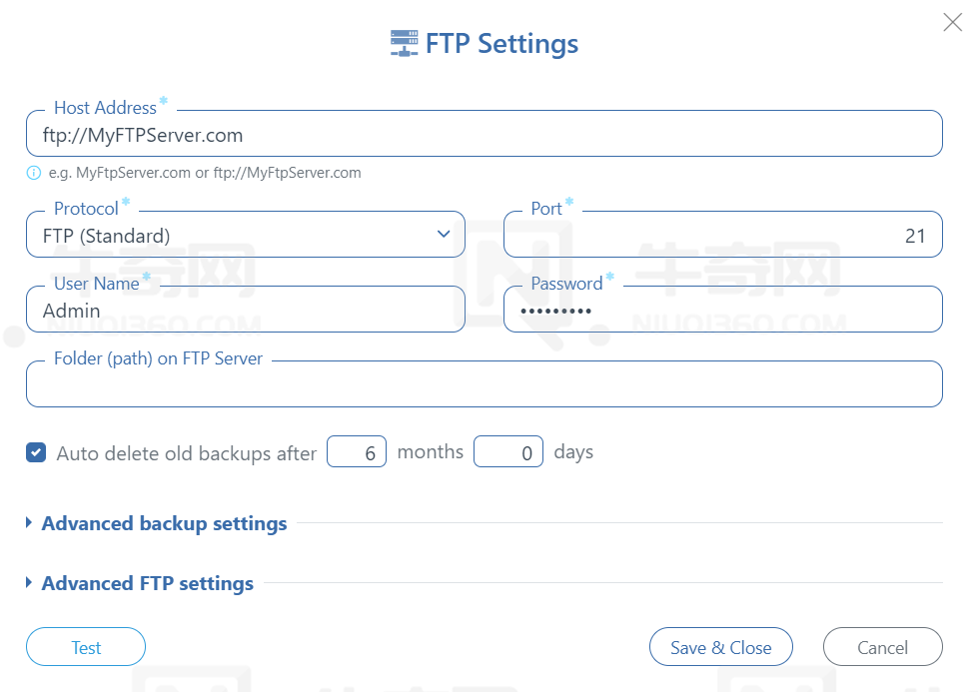Click the FTP server icon beside the title

coord(405,43)
